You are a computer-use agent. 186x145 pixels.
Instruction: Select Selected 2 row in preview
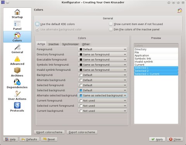[x=156, y=71]
